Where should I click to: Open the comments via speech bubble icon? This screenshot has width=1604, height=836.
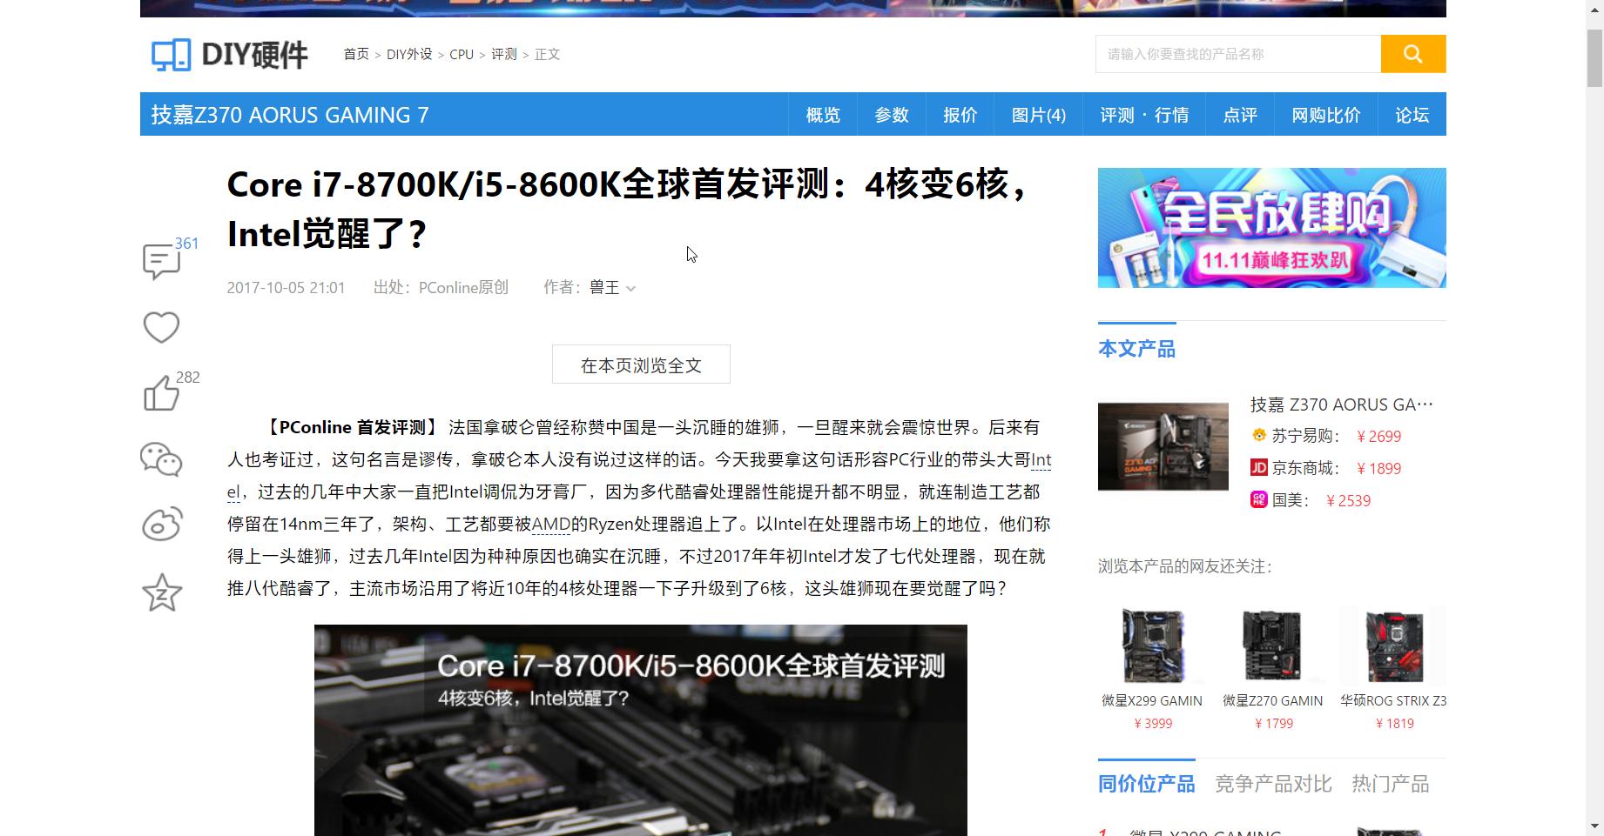point(161,260)
